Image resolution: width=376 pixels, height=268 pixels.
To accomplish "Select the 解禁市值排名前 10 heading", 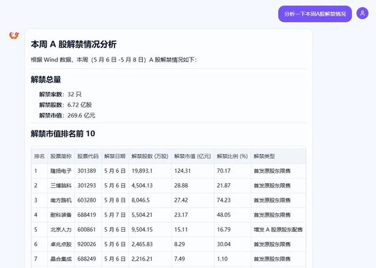I will pos(63,133).
